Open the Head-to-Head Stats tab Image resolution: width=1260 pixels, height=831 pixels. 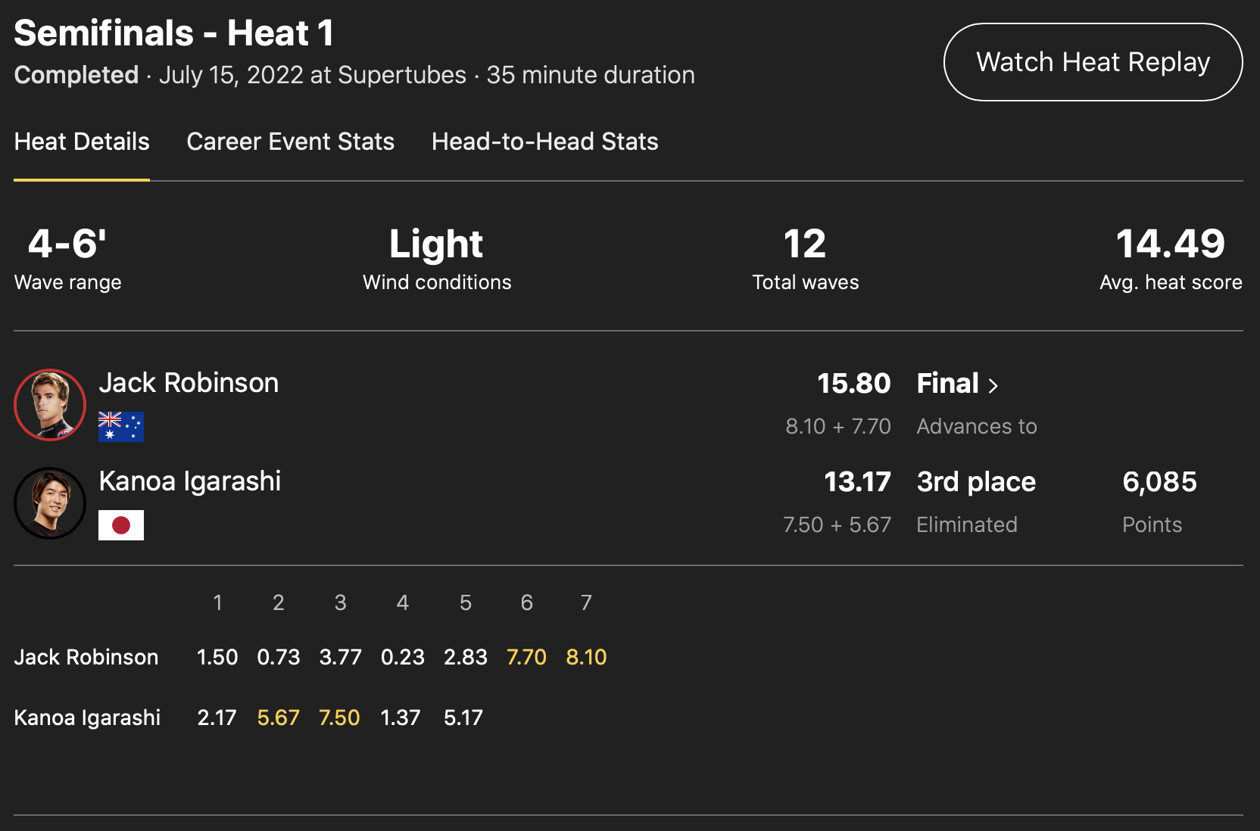[x=544, y=142]
